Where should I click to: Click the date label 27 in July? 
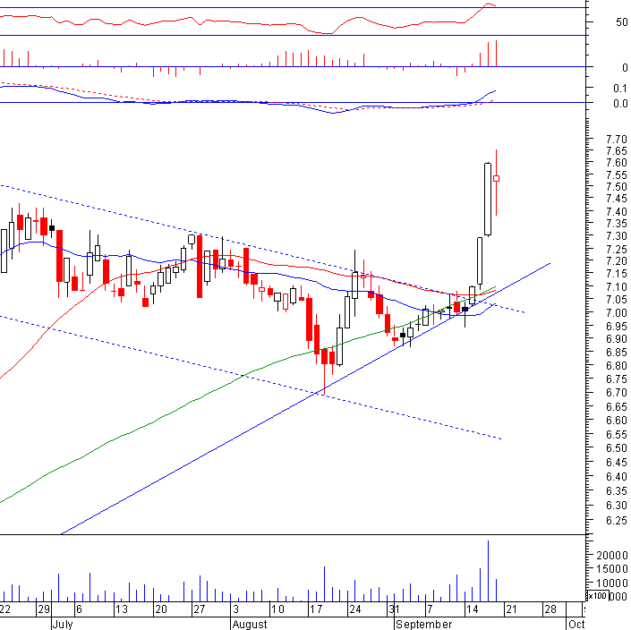[200, 609]
